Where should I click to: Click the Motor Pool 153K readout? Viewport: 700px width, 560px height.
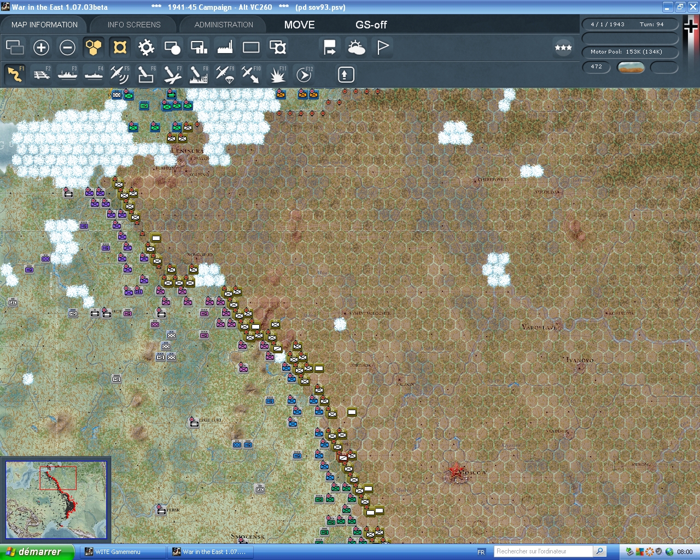(x=630, y=52)
